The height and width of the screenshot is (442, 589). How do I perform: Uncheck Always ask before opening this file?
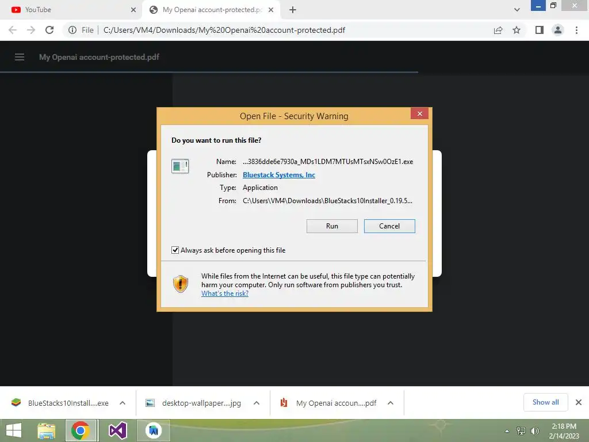point(175,250)
